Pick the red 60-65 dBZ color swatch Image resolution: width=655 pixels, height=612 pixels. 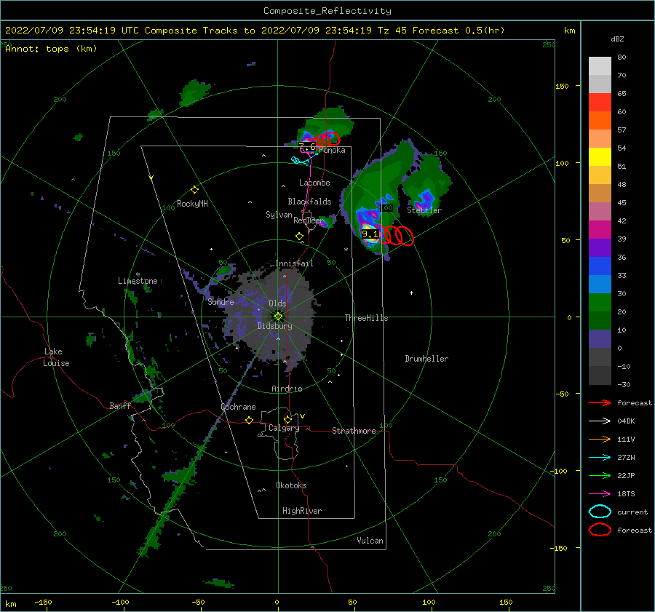click(x=600, y=103)
